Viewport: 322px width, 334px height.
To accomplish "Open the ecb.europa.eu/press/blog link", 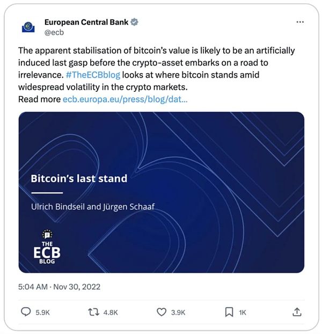I will pos(125,99).
